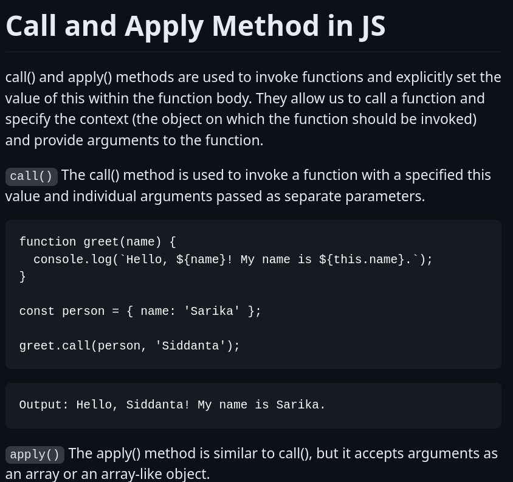Click the sentence 'The apply() method is similar to call()'
Viewport: 513px width, 482px height.
point(251,463)
